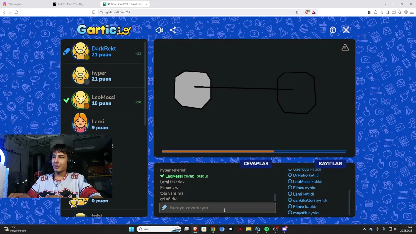Screen dimensions: 416x234
Task: Click the 'Lami katıldı' log entry
Action: [x=301, y=194]
